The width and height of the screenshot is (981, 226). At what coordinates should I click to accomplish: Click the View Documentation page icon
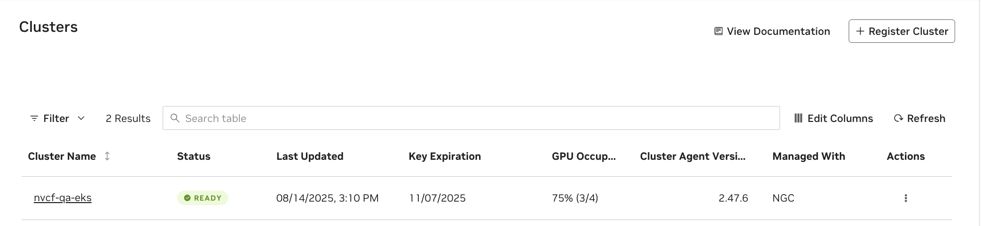[x=718, y=31]
